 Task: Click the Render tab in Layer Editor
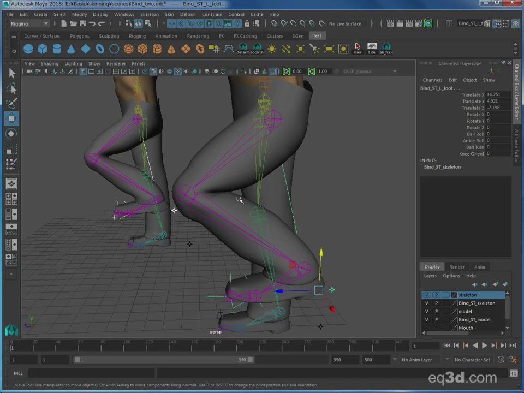[x=457, y=267]
